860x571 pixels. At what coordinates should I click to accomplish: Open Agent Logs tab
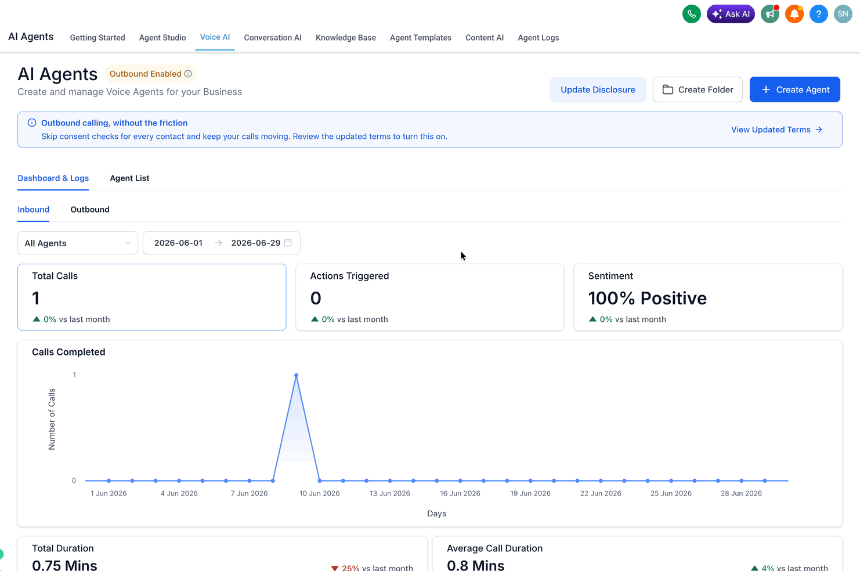coord(539,38)
